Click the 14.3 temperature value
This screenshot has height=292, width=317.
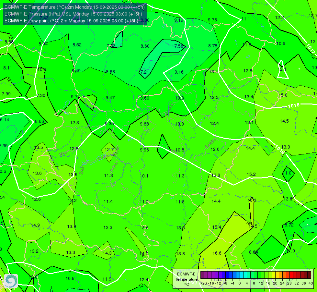click(107, 253)
